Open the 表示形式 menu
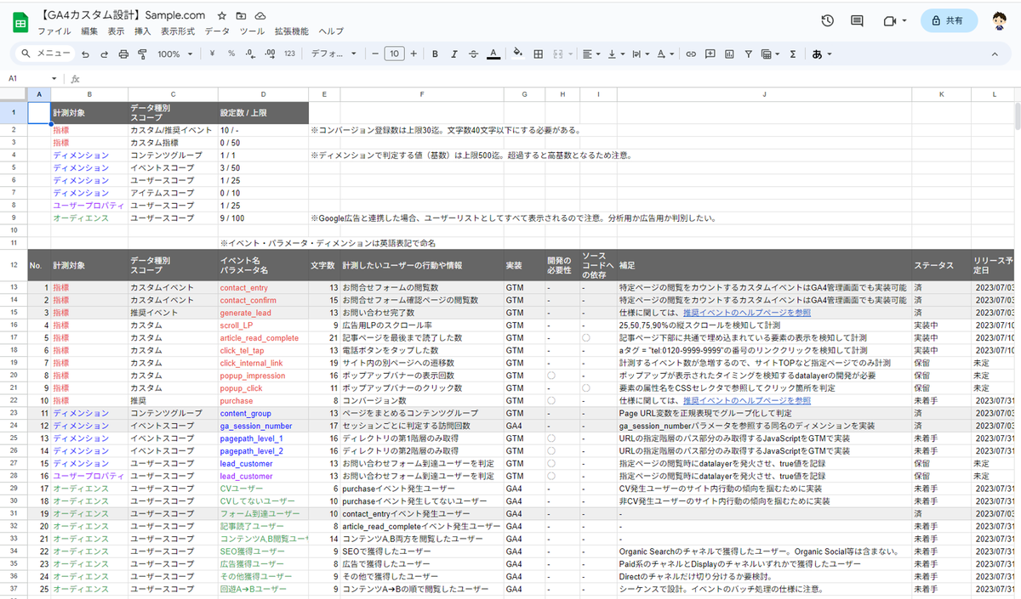 (178, 31)
